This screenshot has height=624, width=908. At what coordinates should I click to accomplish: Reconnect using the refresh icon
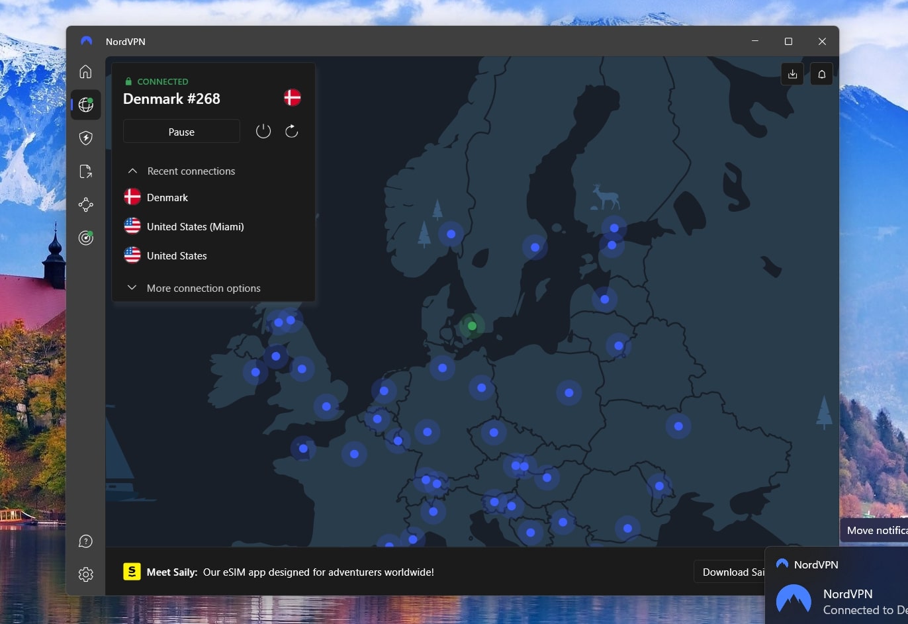click(292, 131)
